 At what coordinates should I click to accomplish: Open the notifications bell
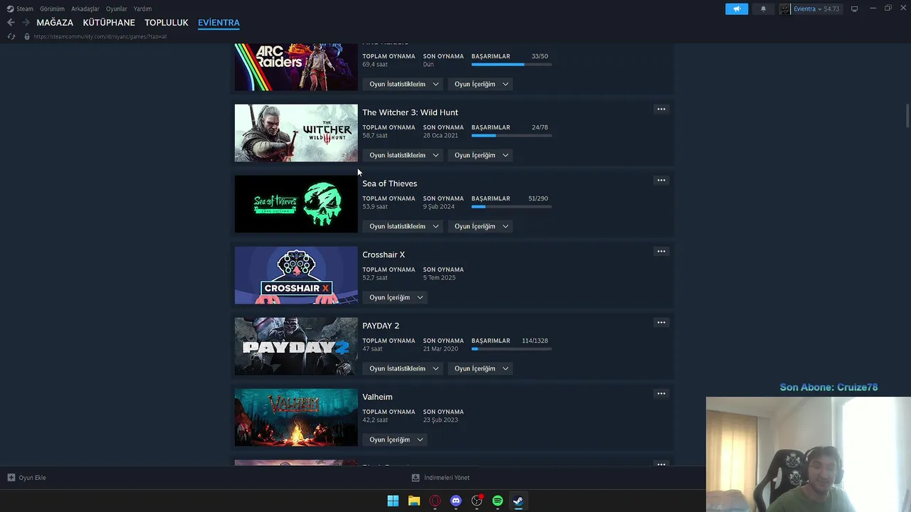pyautogui.click(x=764, y=9)
